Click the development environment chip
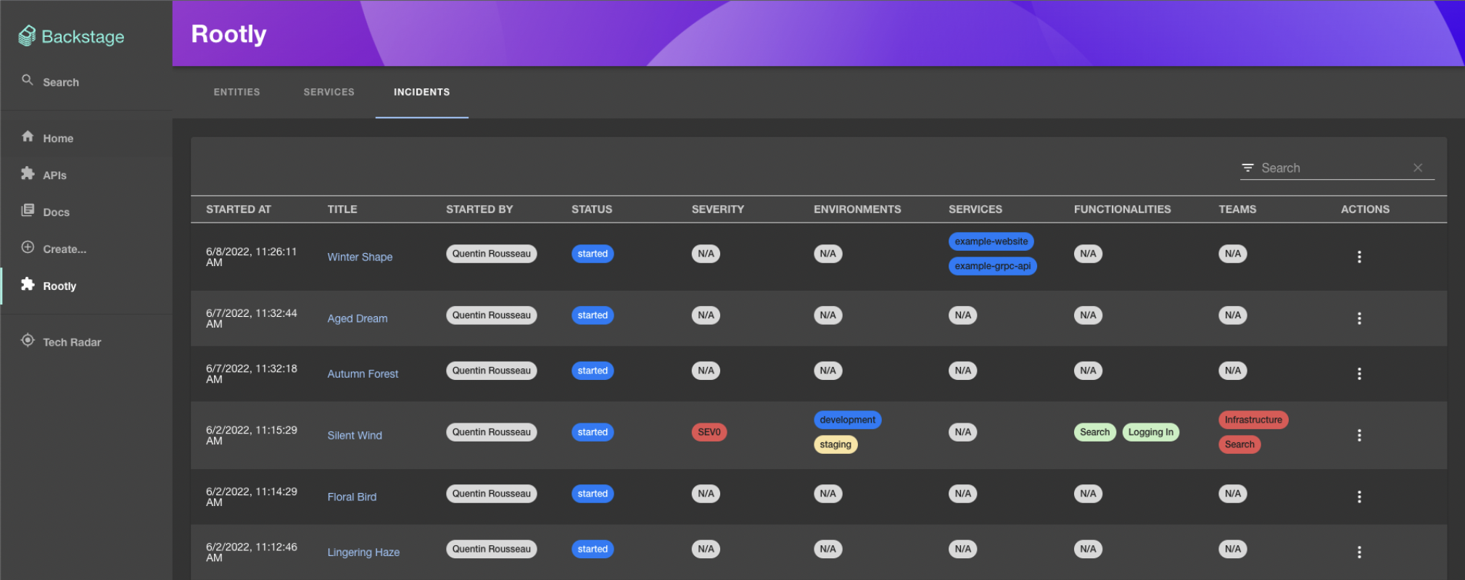The image size is (1465, 580). pos(848,420)
